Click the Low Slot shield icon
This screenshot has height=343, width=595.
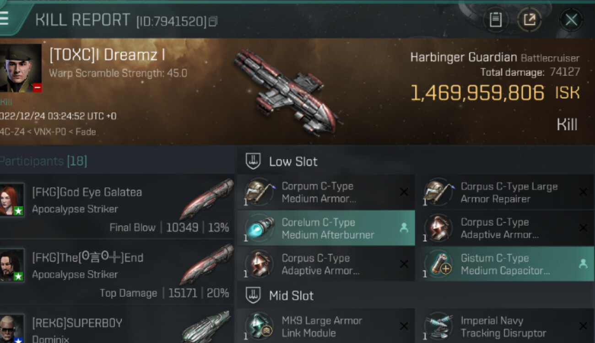click(253, 161)
